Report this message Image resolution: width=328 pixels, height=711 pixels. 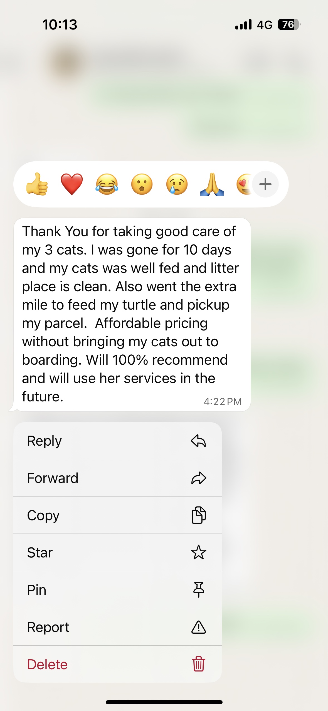coord(117,627)
